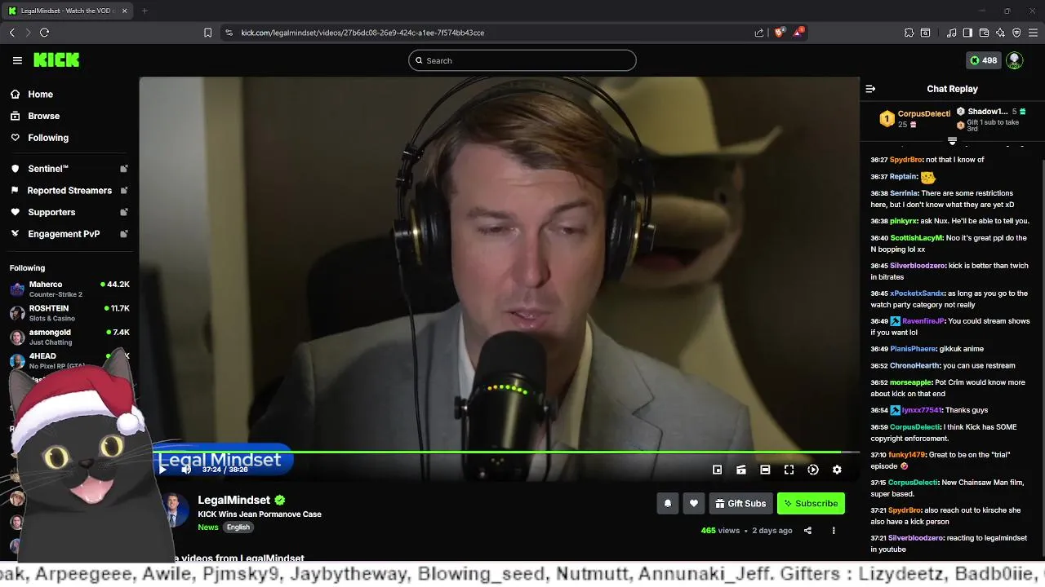Click the Kick search box
The image size is (1045, 587).
pos(522,60)
